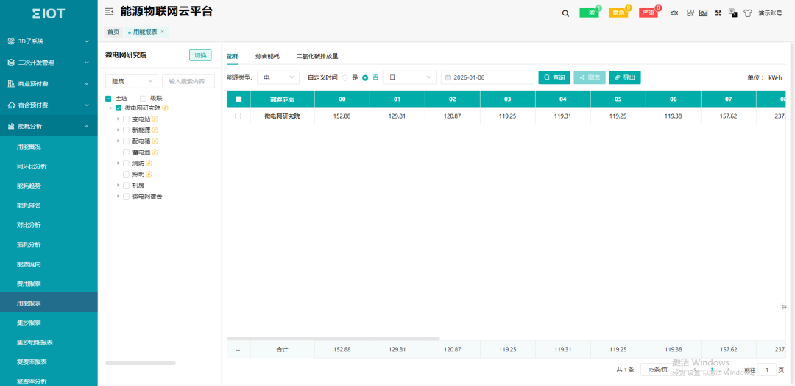The width and height of the screenshot is (795, 386).
Task: Open the 能源类型 dropdown showing 电
Action: click(x=278, y=77)
